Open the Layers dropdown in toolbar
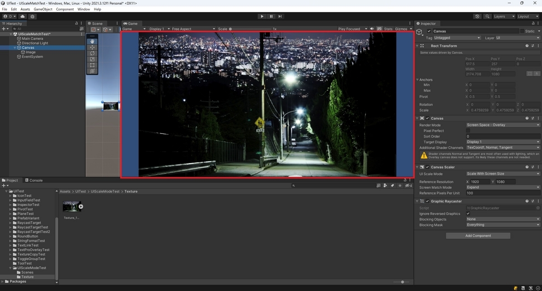The image size is (542, 291). 504,16
